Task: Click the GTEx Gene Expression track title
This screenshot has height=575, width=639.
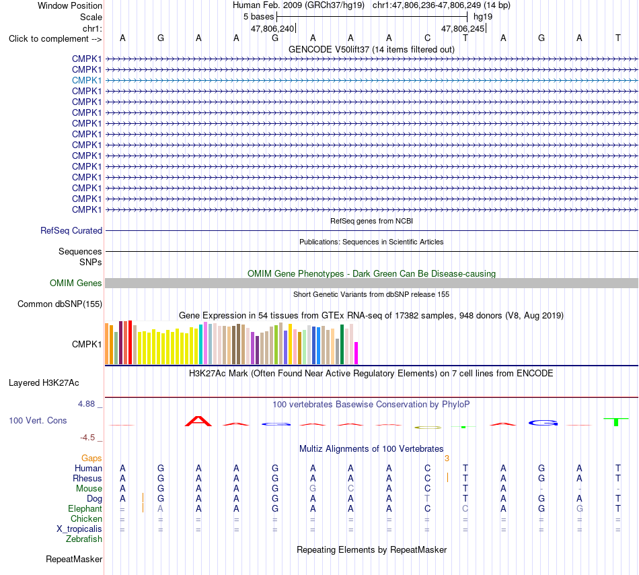Action: 371,316
